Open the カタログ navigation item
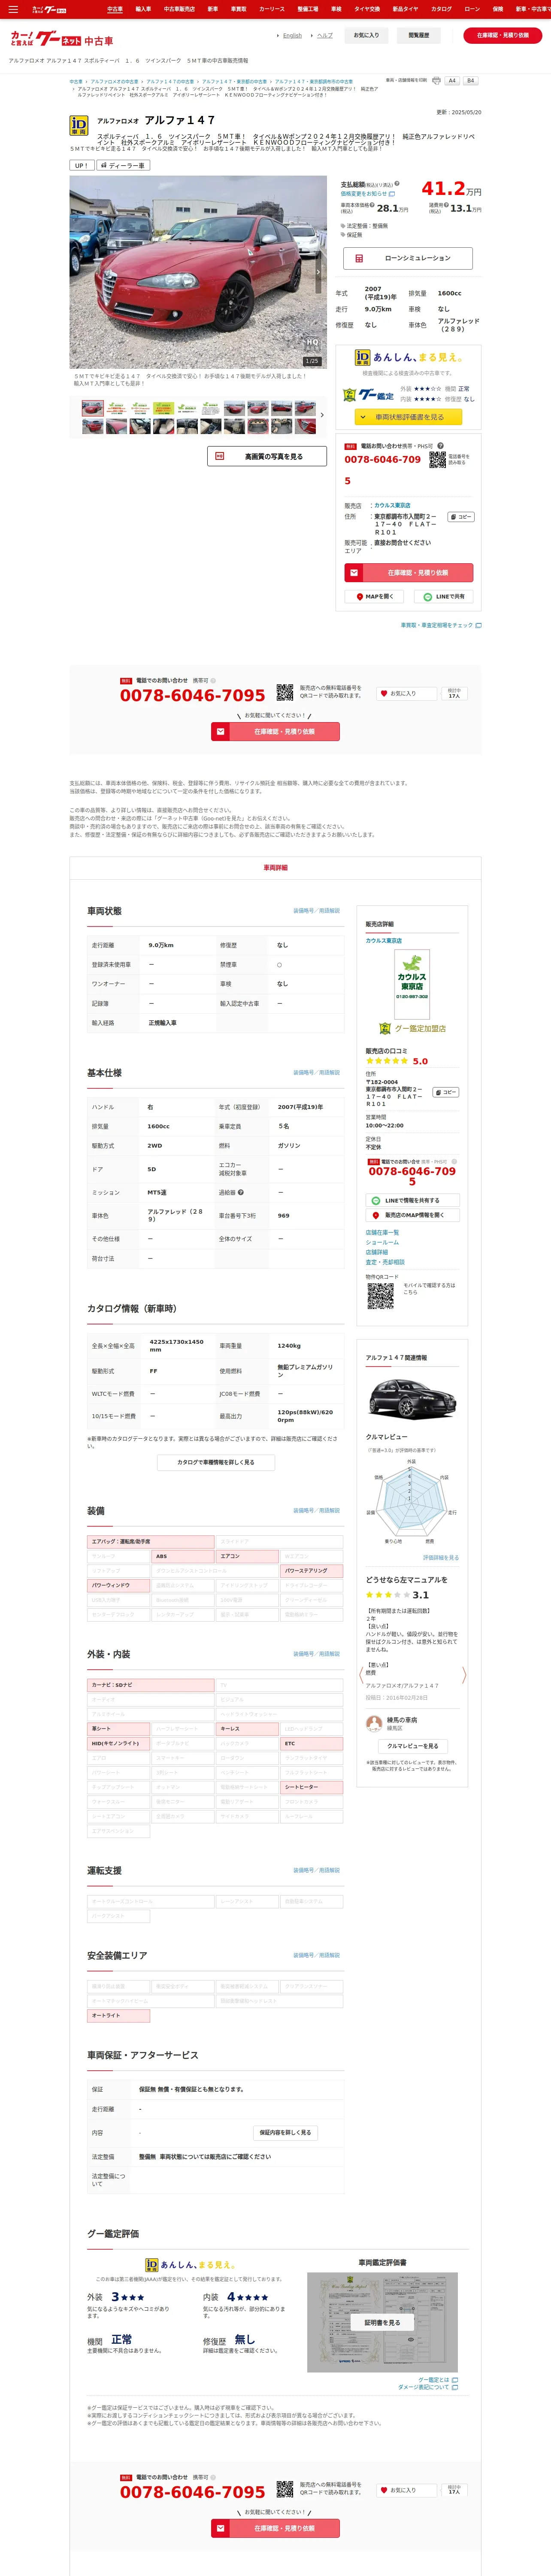The width and height of the screenshot is (551, 2576). (441, 9)
